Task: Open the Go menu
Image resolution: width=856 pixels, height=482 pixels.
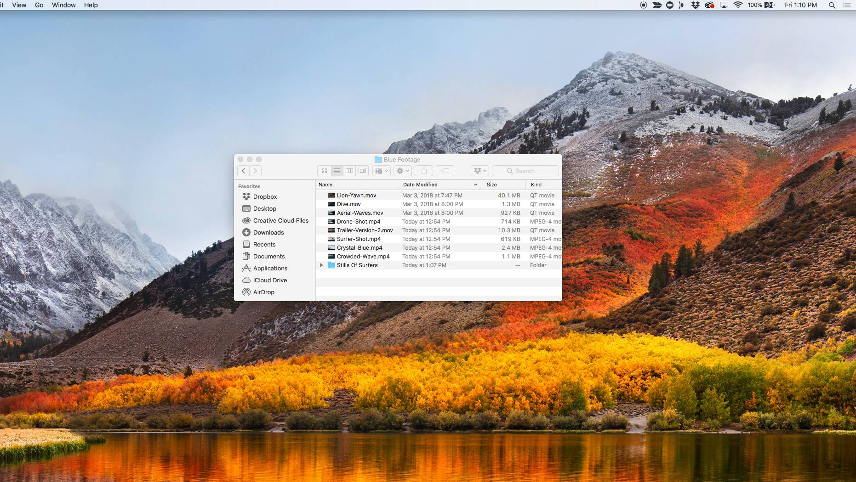Action: 39,5
